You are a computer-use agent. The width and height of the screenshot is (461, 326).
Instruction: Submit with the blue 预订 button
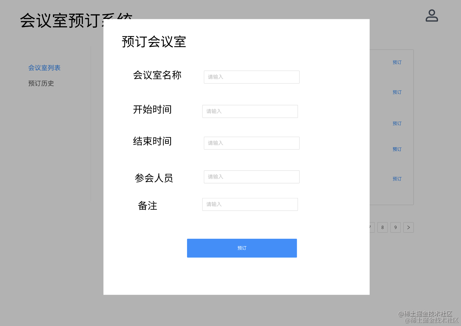(x=242, y=248)
